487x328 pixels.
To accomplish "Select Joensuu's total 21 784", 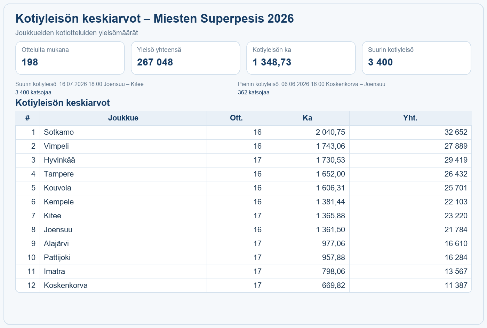I will [456, 230].
